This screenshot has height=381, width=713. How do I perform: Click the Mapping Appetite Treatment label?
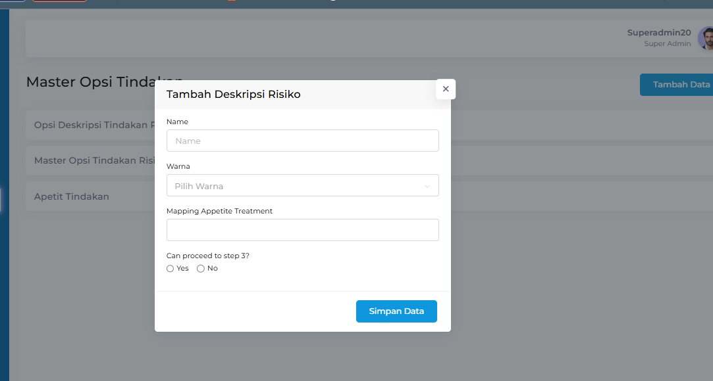219,211
